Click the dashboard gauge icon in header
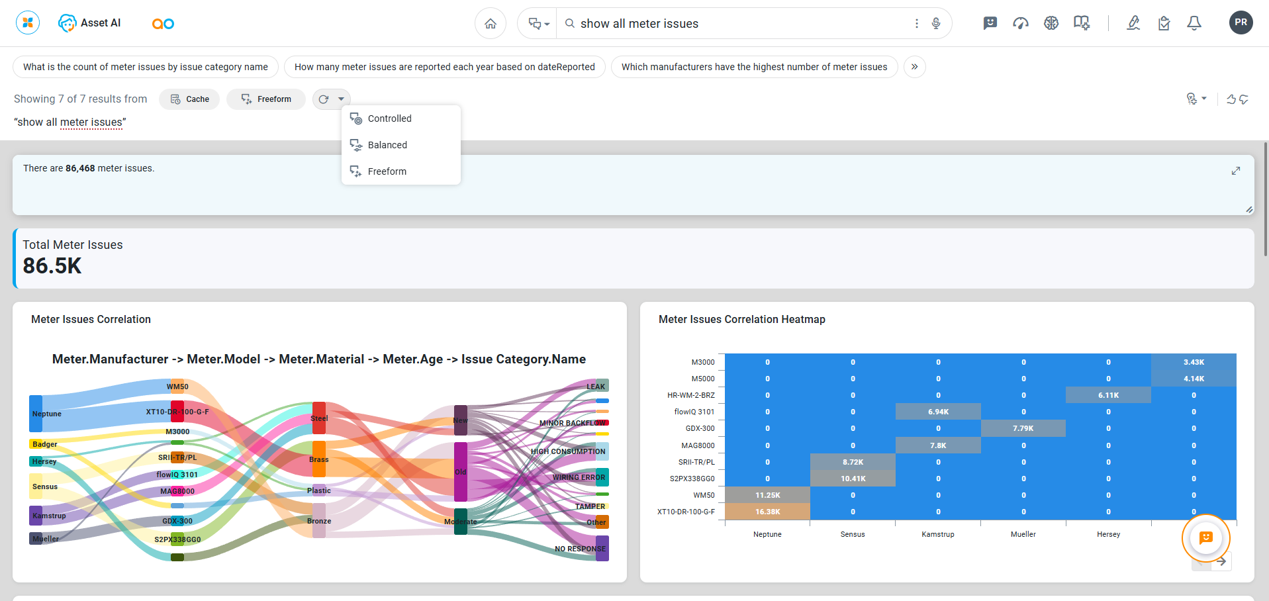1269x601 pixels. [x=1021, y=24]
